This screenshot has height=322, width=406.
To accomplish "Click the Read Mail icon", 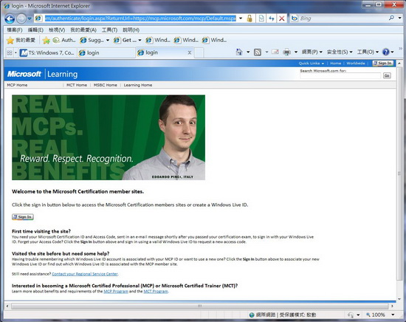I will click(x=275, y=52).
